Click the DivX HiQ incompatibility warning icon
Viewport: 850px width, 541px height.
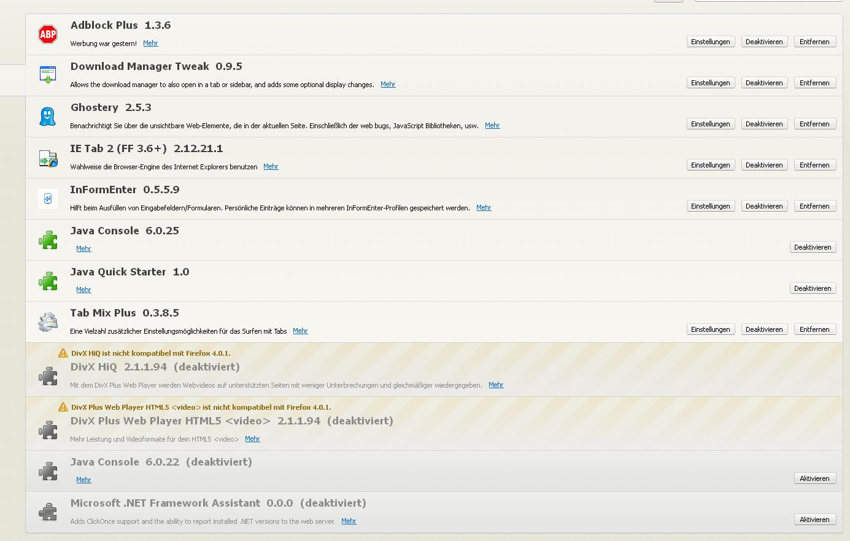63,353
